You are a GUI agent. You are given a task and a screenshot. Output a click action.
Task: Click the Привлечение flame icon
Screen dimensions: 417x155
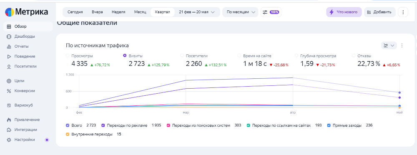pos(9,120)
